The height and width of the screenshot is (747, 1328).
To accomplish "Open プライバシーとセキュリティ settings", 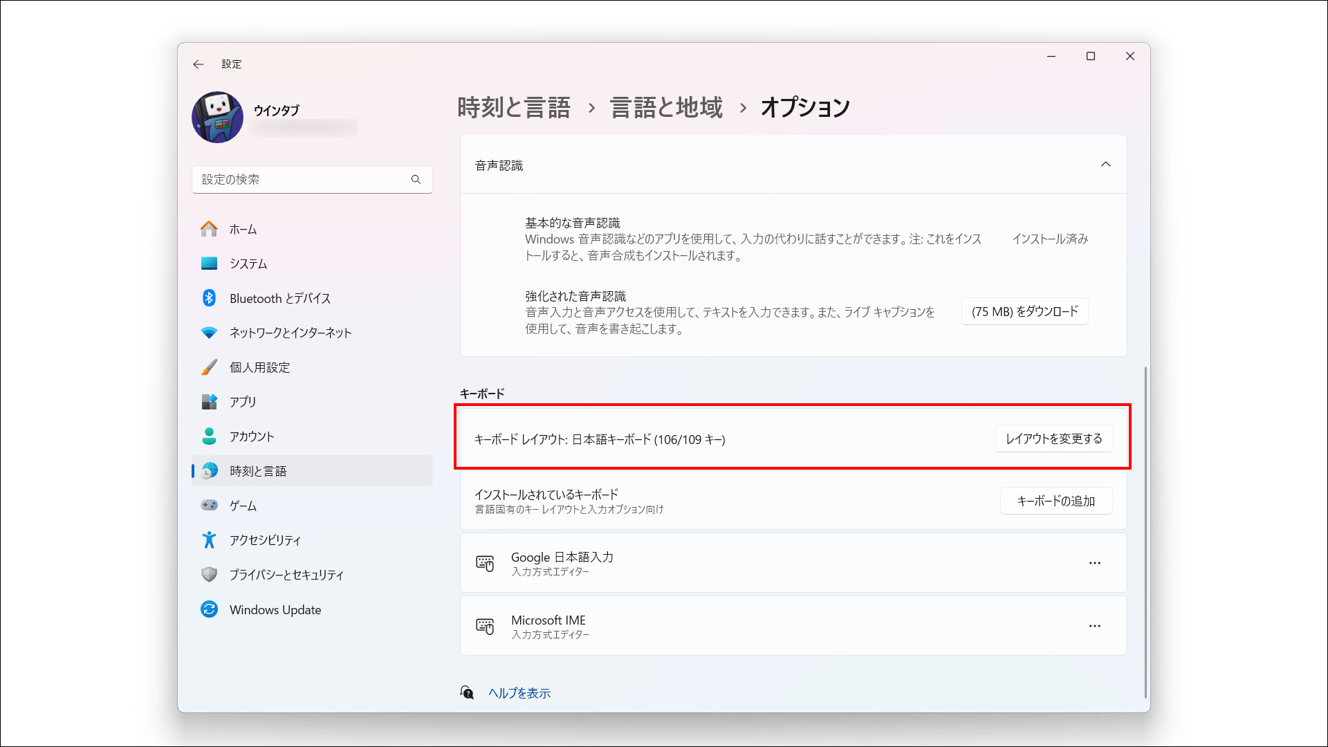I will coord(209,574).
